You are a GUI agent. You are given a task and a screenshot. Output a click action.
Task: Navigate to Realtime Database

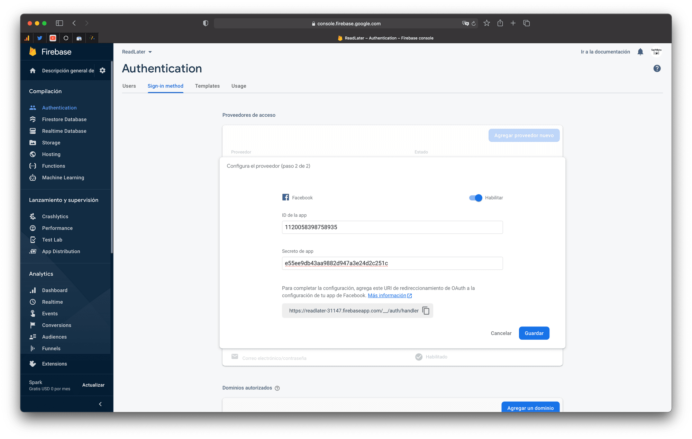pos(65,131)
